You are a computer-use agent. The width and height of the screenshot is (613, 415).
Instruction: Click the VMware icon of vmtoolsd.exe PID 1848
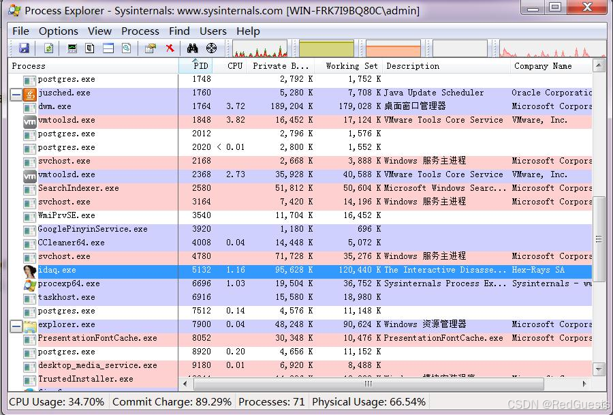[x=30, y=122]
